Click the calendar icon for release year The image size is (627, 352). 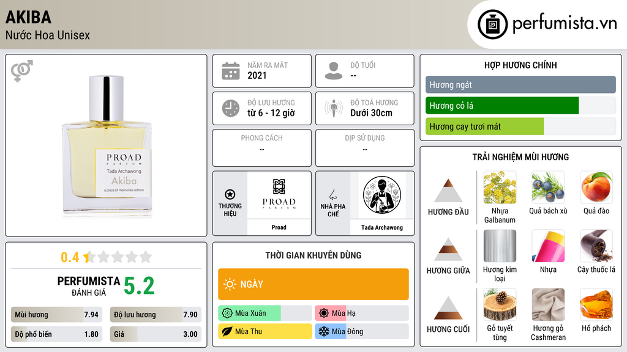pyautogui.click(x=231, y=71)
